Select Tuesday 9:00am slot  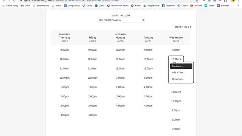pos(148,50)
